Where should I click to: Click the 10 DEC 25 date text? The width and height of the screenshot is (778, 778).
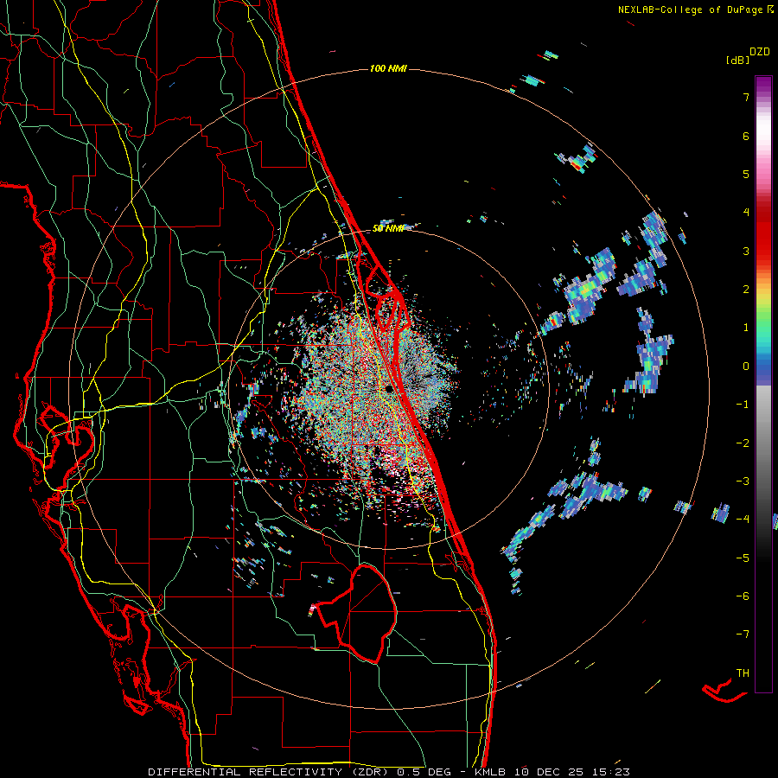pyautogui.click(x=551, y=772)
